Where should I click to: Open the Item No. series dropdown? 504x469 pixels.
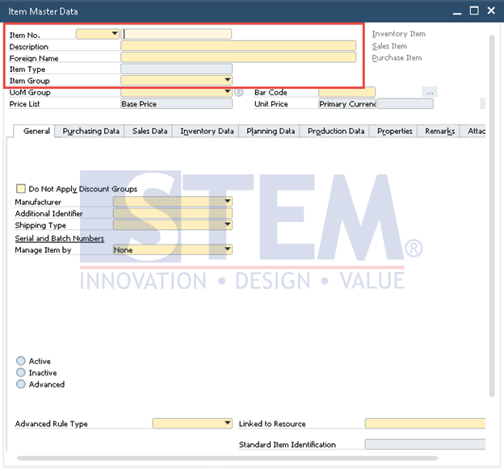pos(98,34)
